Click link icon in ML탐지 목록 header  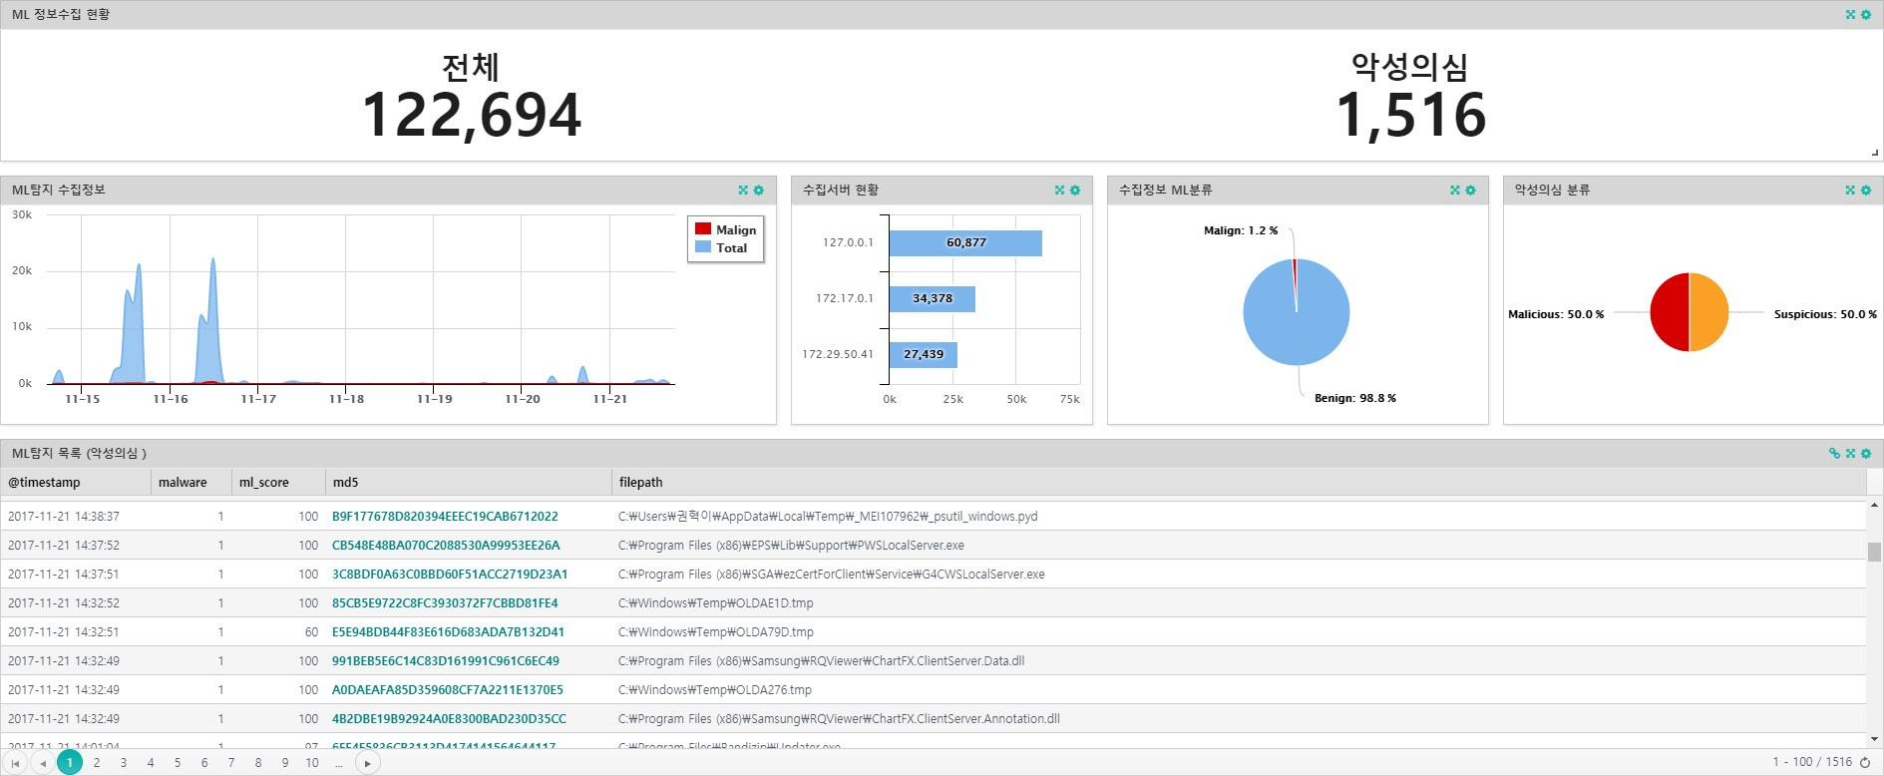(1834, 454)
